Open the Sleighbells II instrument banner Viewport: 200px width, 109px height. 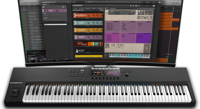pos(88,16)
